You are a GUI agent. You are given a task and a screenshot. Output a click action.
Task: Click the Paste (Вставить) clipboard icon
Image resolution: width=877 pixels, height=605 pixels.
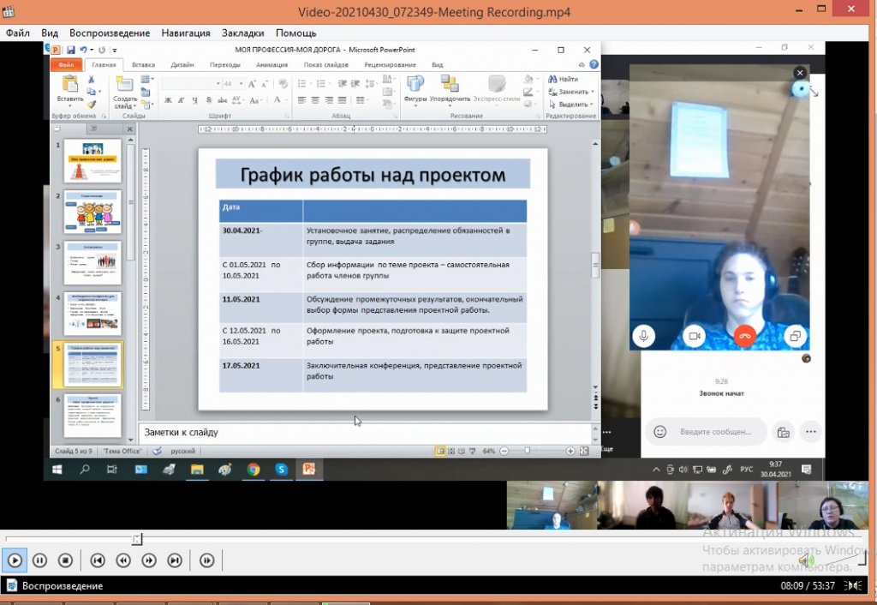(69, 84)
